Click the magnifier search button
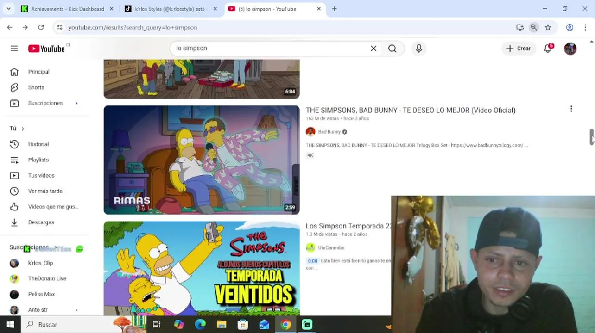595x333 pixels. pos(392,49)
